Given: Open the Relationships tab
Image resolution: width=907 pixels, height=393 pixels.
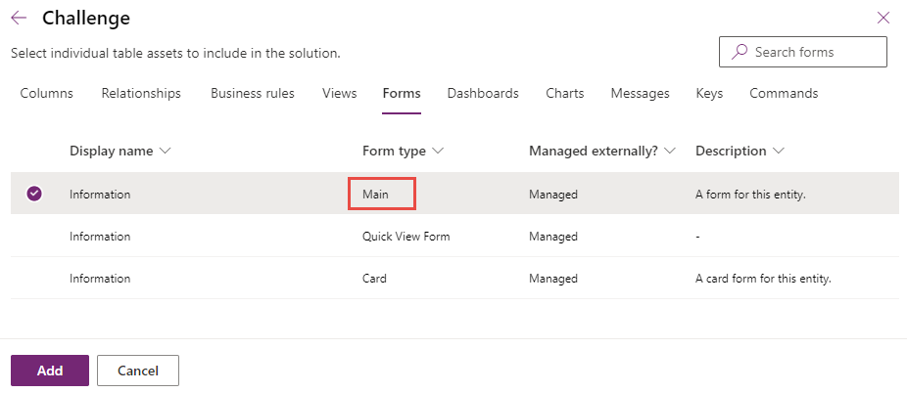Looking at the screenshot, I should pos(141,94).
